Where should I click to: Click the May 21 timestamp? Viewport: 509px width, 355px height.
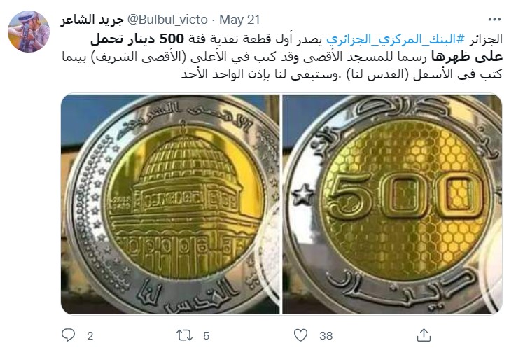[239, 20]
